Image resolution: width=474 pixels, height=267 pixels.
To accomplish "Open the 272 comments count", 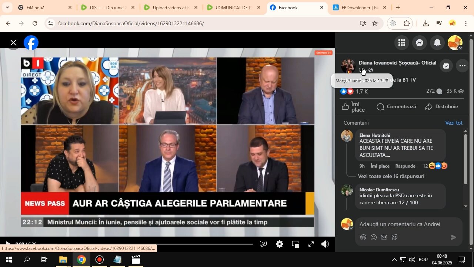I will click(x=434, y=91).
